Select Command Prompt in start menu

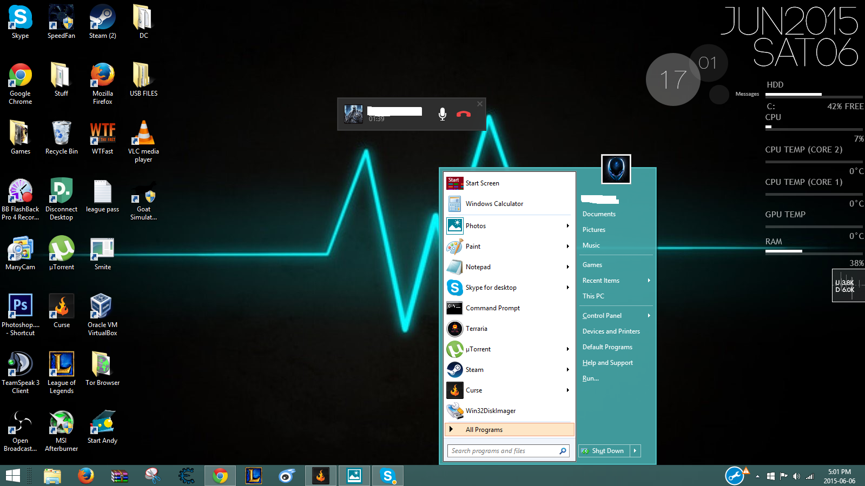tap(492, 308)
